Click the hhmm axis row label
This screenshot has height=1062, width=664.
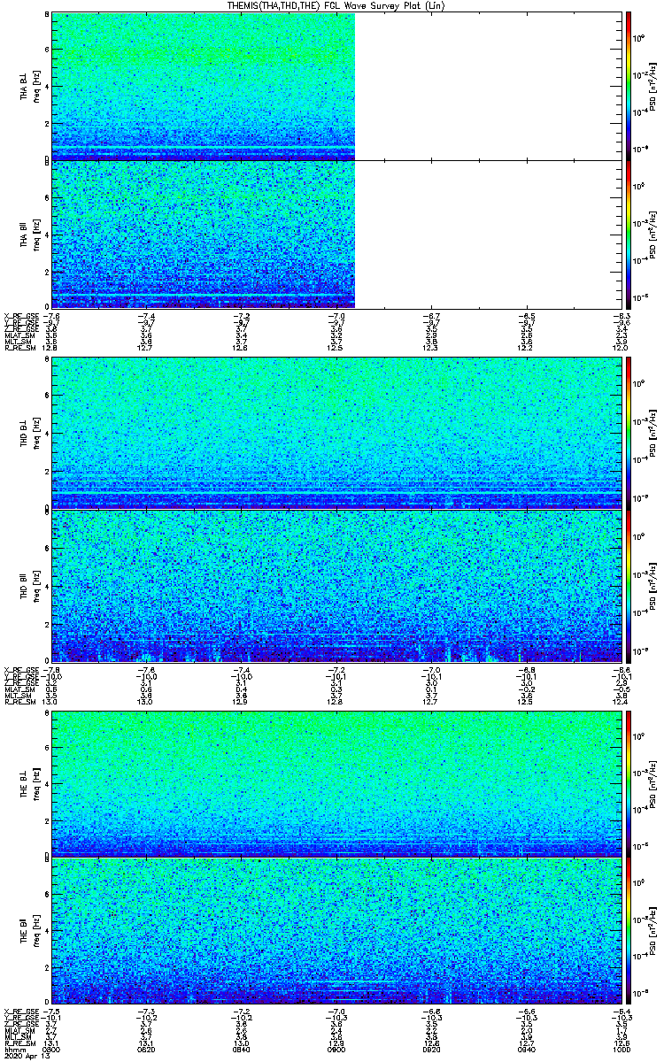pyautogui.click(x=13, y=1050)
